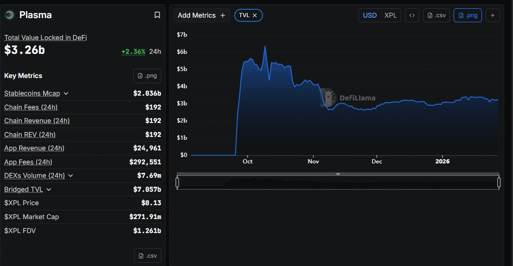This screenshot has height=266, width=513.
Task: Click the plus icon beside .png button
Action: coord(493,15)
